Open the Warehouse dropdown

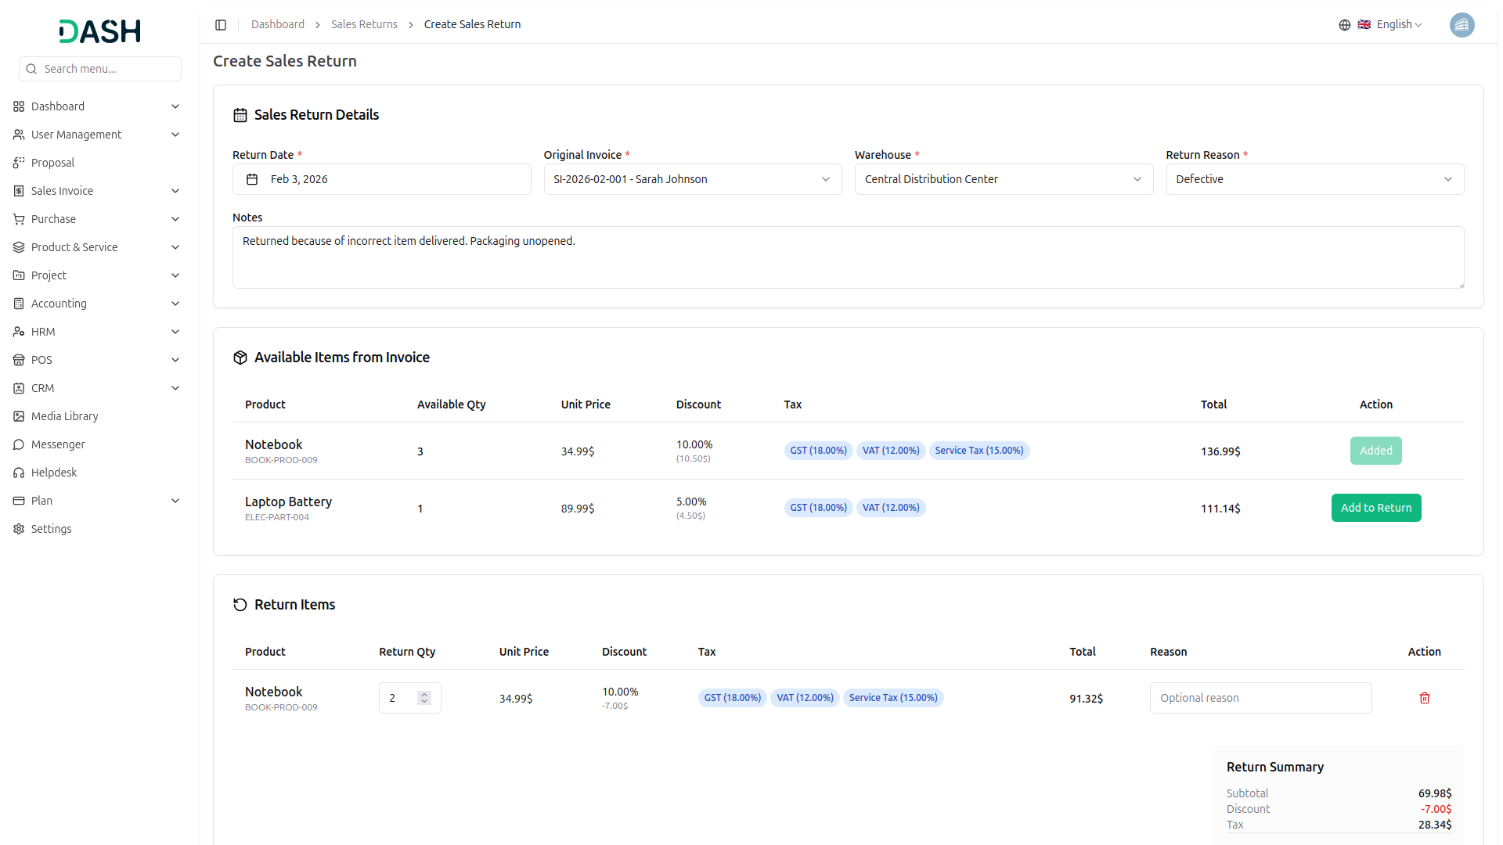point(1003,179)
